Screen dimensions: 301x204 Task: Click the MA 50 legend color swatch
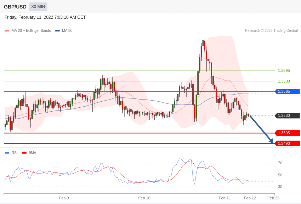point(57,31)
